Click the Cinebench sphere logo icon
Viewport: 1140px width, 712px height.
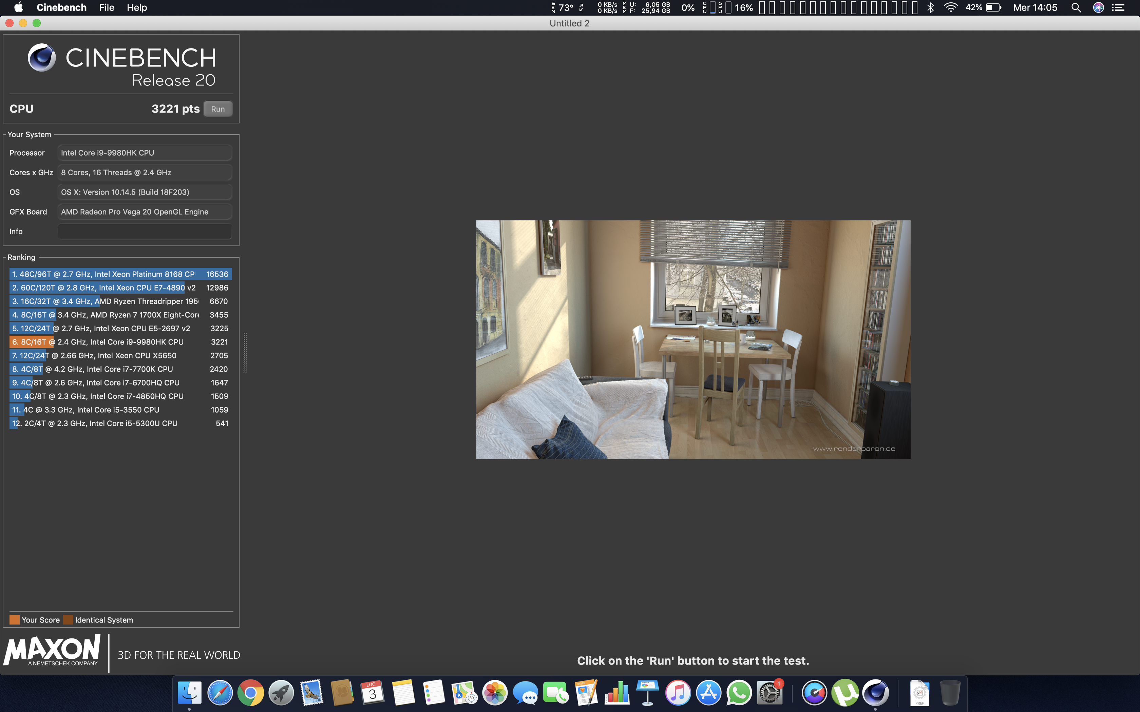(x=42, y=57)
